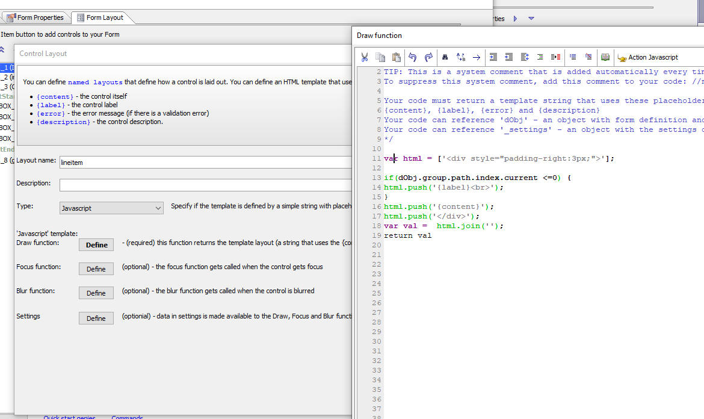
Task: Click the comment on line 7 mentioning 'dObj'
Action: point(544,120)
